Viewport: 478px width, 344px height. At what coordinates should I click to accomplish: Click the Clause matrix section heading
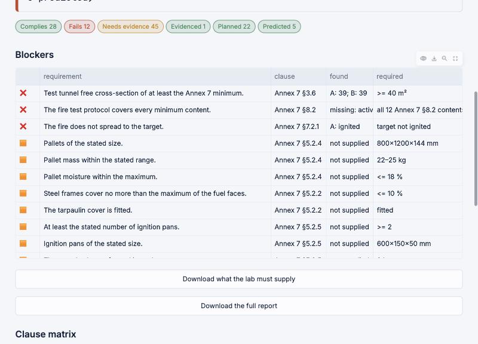pos(46,334)
